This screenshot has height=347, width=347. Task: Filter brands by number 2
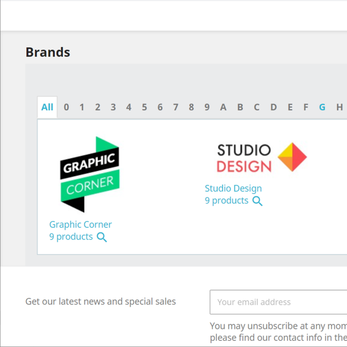pyautogui.click(x=97, y=107)
